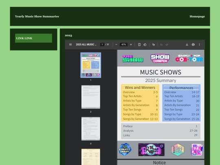Click the 2025 Summary subtitle
Image resolution: width=220 pixels, height=165 pixels.
161,80
